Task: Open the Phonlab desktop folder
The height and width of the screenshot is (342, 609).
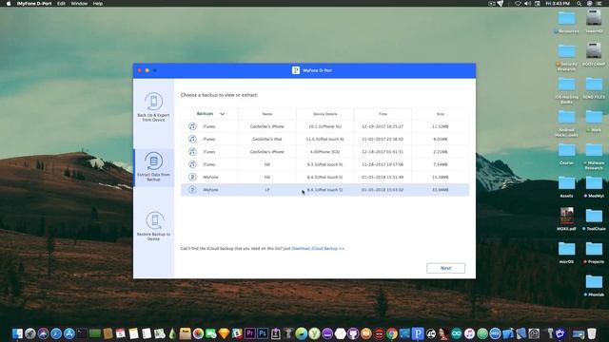Action: 594,286
